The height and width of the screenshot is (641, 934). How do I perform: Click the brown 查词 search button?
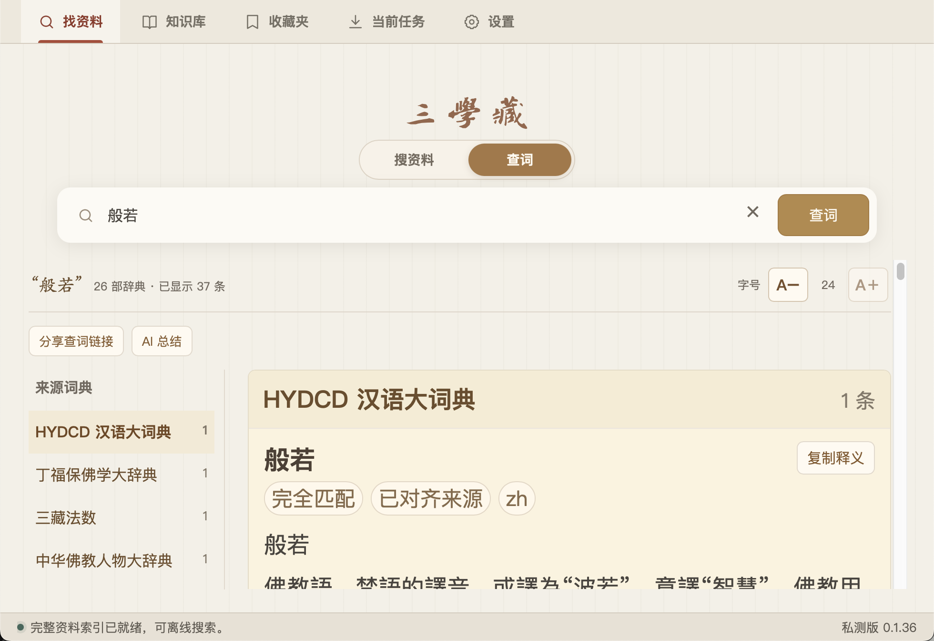823,215
